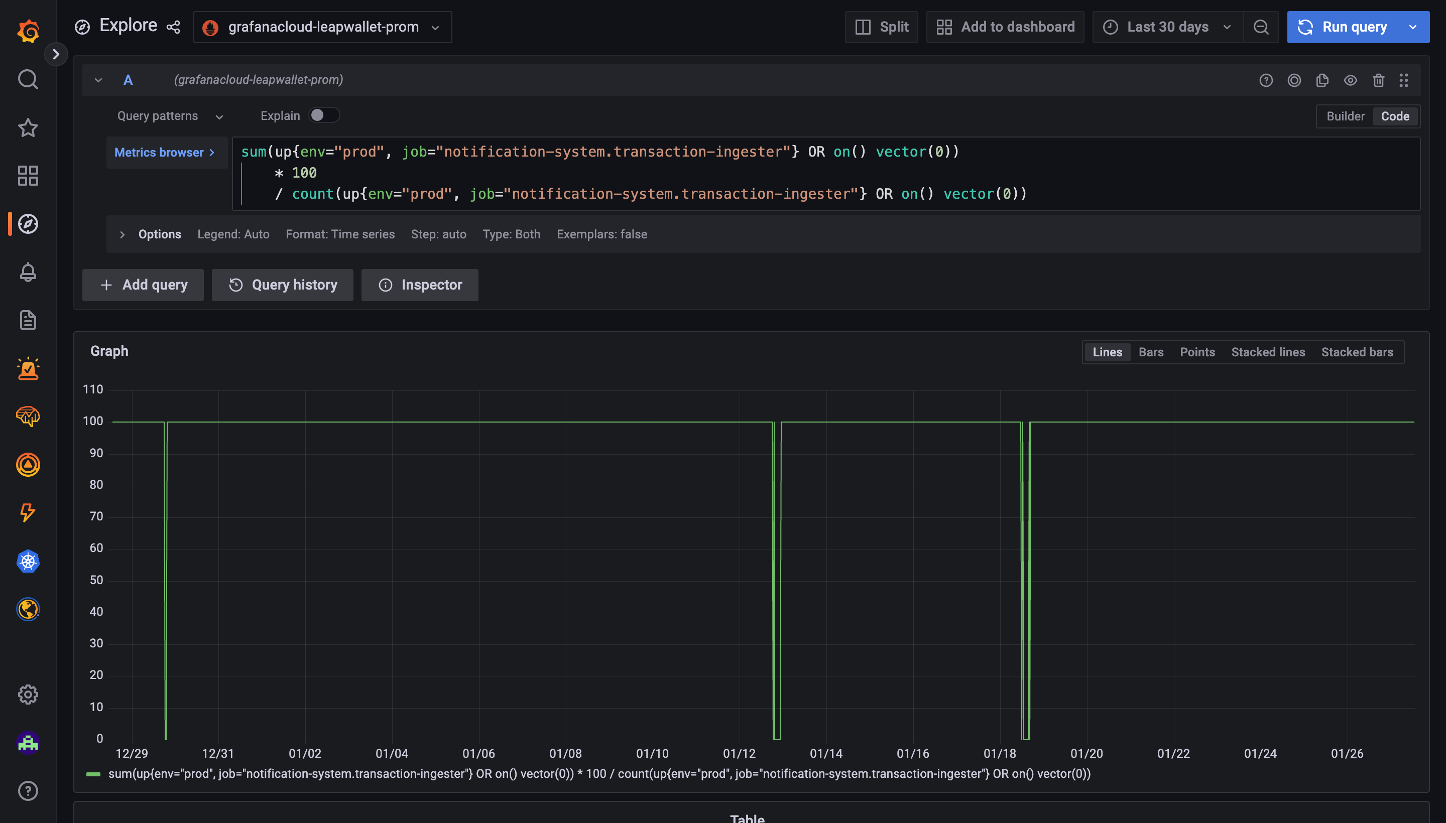Expand the Options section
This screenshot has width=1446, height=823.
click(x=122, y=234)
